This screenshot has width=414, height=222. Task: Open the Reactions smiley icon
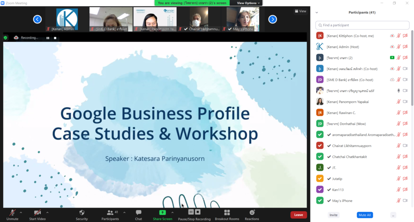coord(252,212)
